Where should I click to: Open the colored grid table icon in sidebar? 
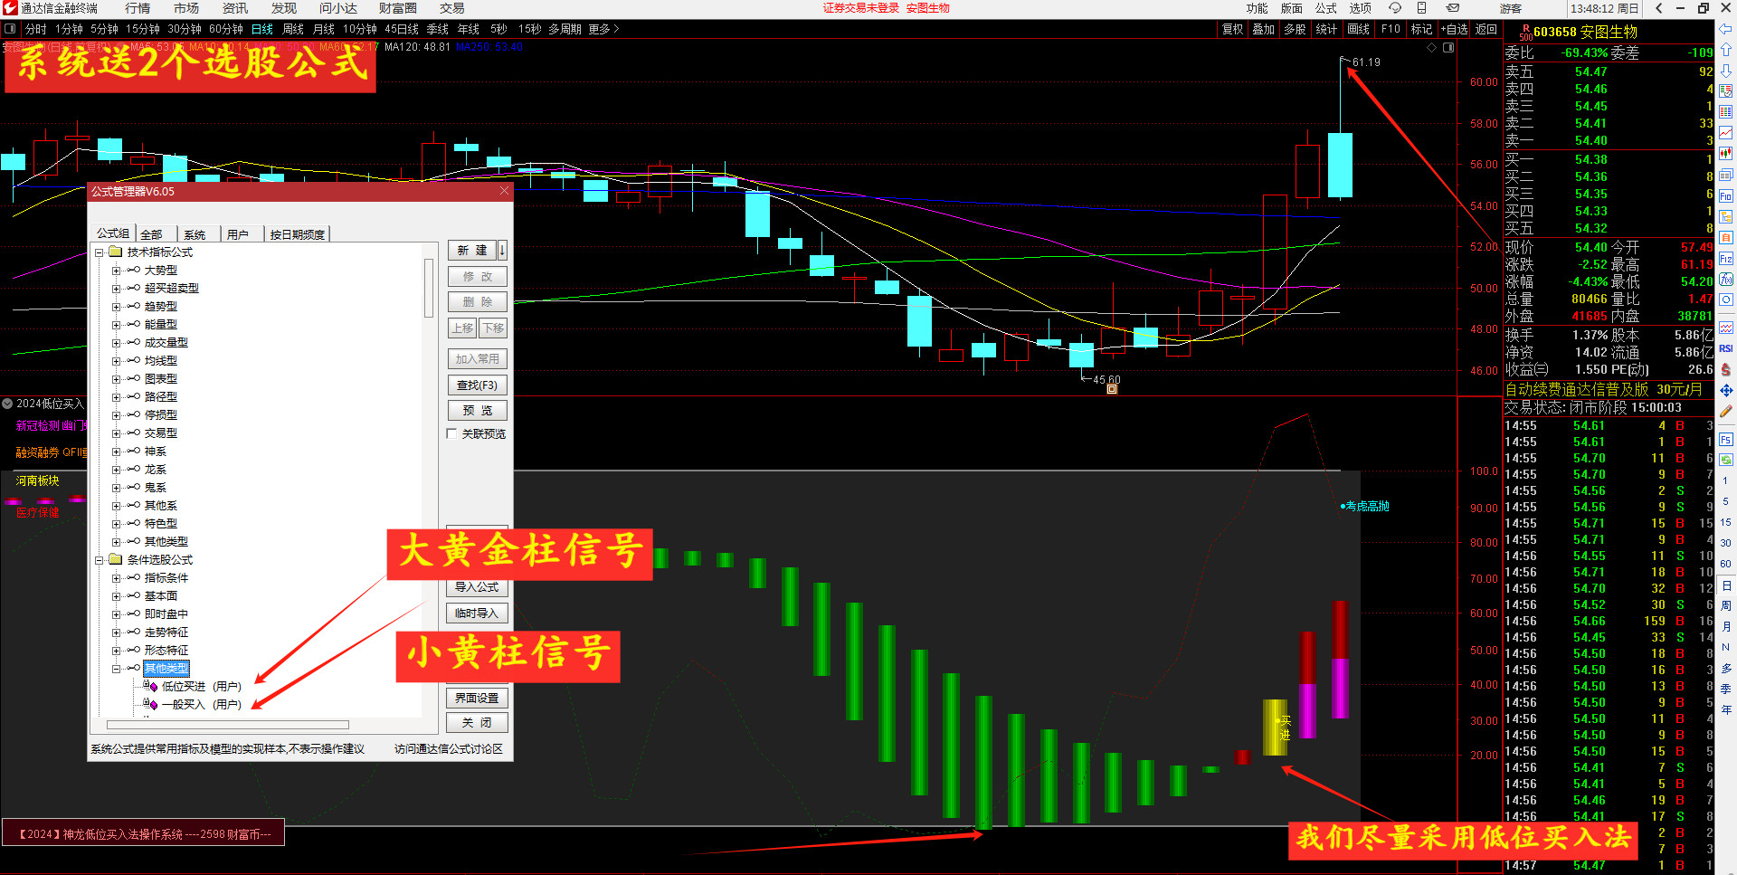pyautogui.click(x=1726, y=112)
